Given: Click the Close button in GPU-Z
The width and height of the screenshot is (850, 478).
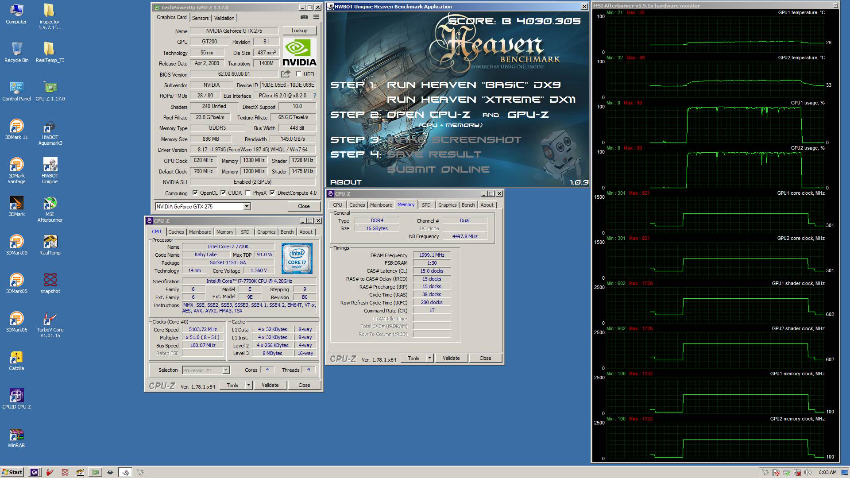Looking at the screenshot, I should (304, 206).
